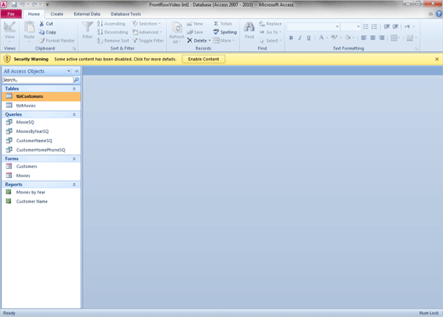
Task: Click the Remove Sort icon
Action: click(100, 41)
